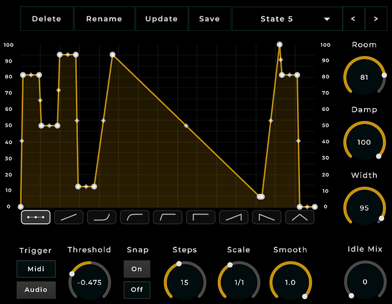Image resolution: width=392 pixels, height=304 pixels.
Task: Click the Update preset button
Action: coord(161,19)
